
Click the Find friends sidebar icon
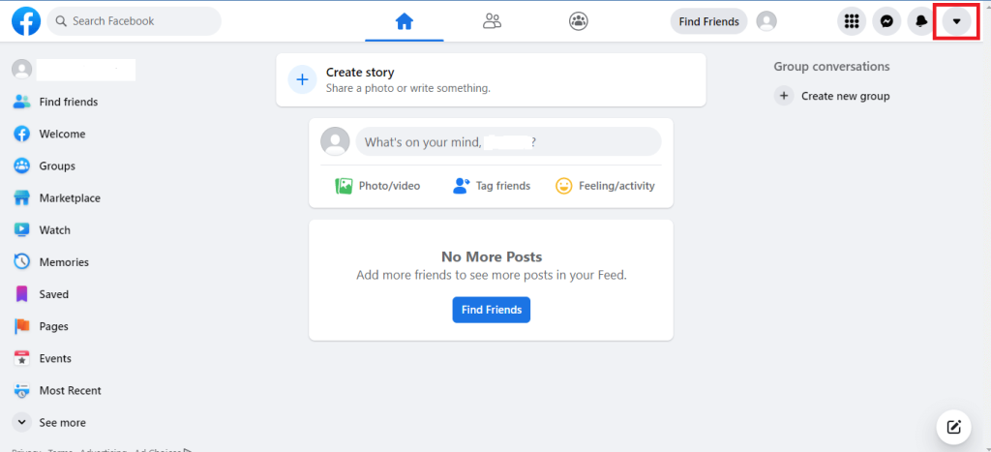point(22,102)
